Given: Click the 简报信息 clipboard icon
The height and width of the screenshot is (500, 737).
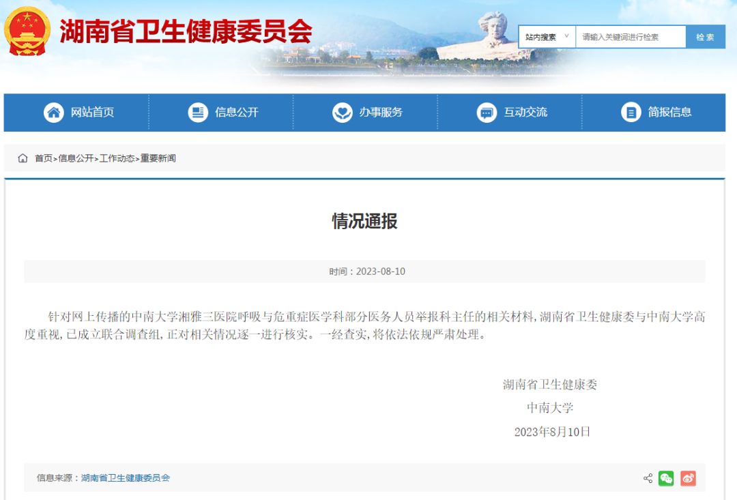Looking at the screenshot, I should coord(631,113).
